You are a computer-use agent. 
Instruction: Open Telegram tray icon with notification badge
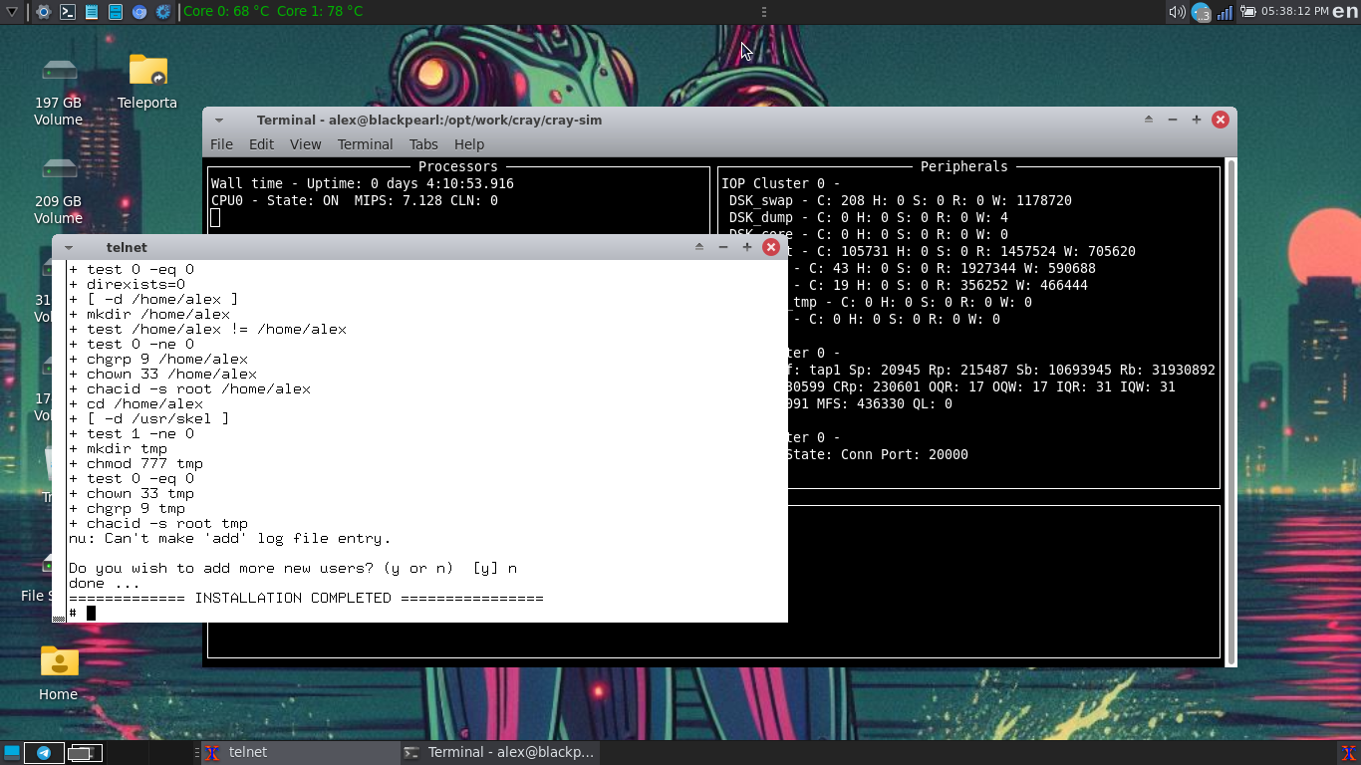(x=1201, y=13)
